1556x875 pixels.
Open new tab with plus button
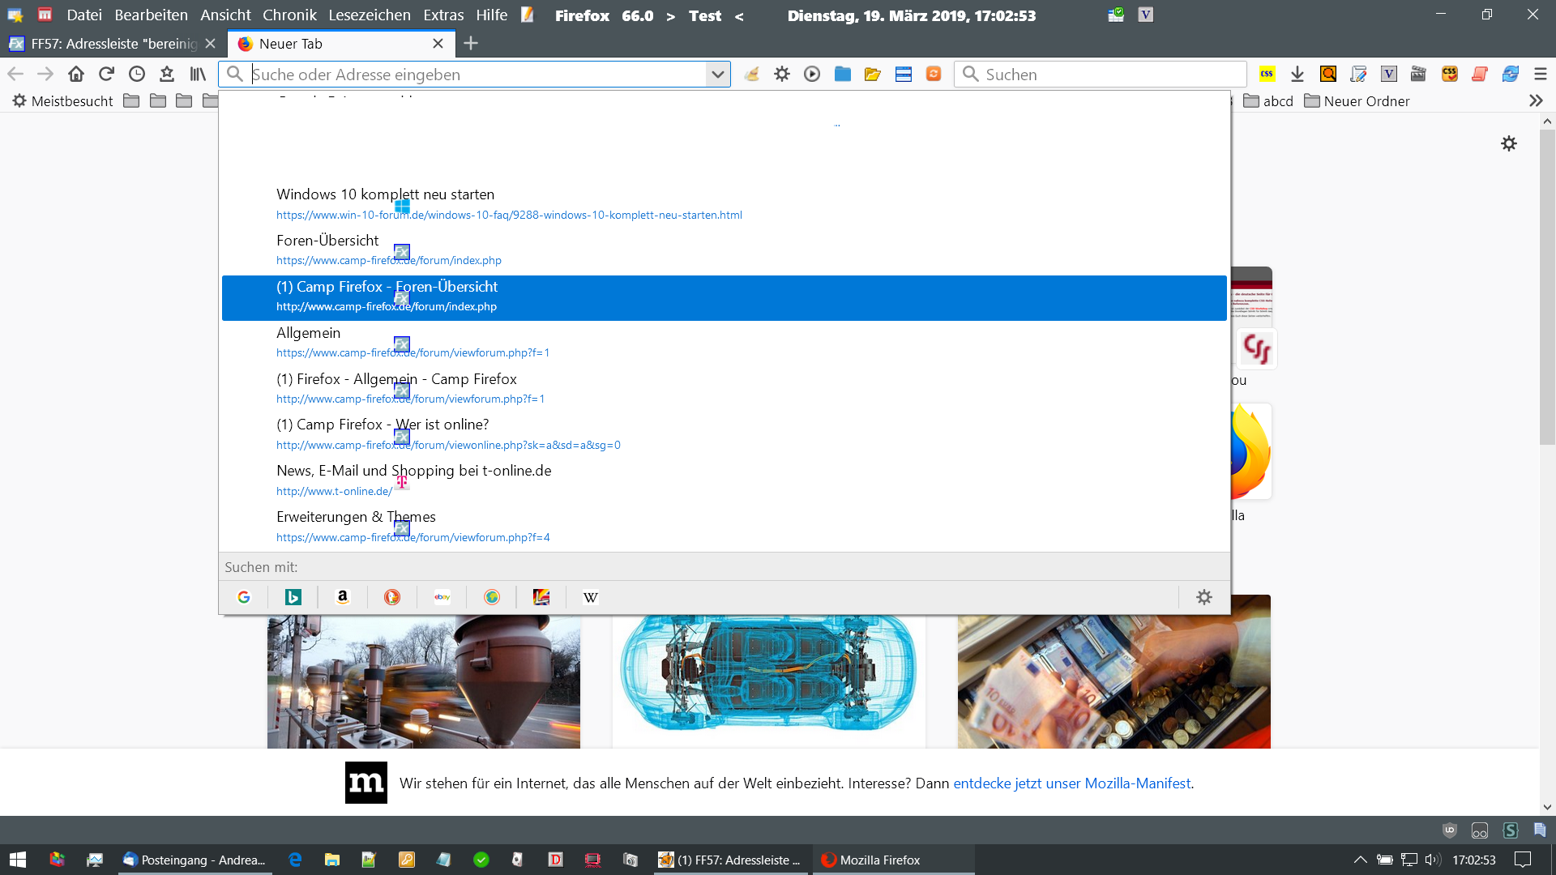coord(471,44)
